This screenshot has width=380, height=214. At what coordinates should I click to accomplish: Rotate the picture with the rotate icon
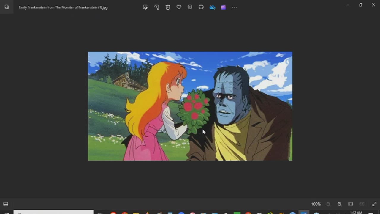click(x=156, y=7)
